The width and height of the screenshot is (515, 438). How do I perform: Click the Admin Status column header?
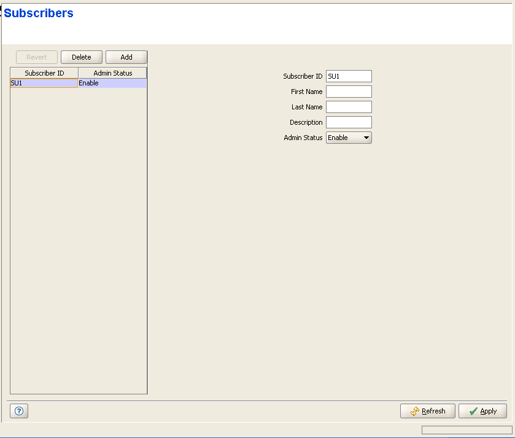click(112, 73)
